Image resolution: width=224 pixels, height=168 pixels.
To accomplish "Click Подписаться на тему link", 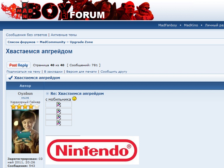I will (x=23, y=71).
